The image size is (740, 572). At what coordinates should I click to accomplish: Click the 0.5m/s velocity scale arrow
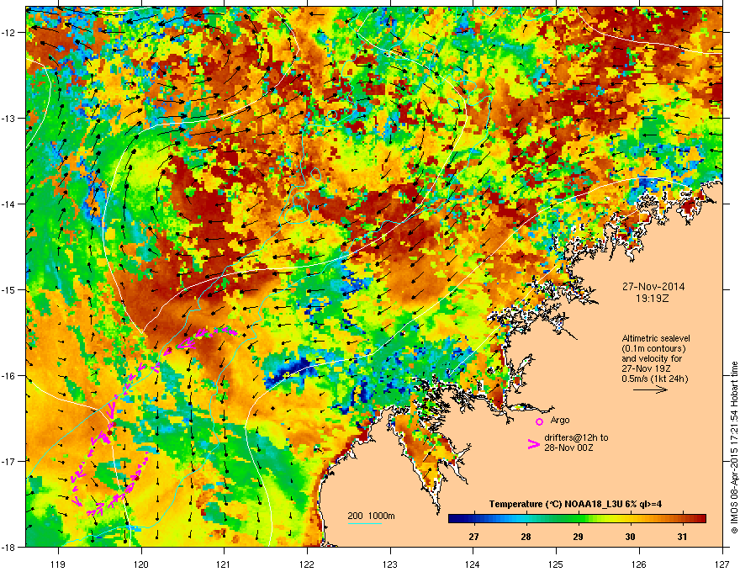pos(650,389)
